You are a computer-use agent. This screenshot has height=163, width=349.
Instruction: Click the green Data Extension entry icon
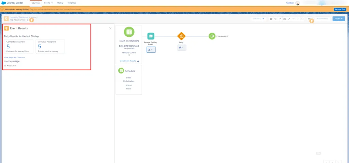pyautogui.click(x=129, y=32)
